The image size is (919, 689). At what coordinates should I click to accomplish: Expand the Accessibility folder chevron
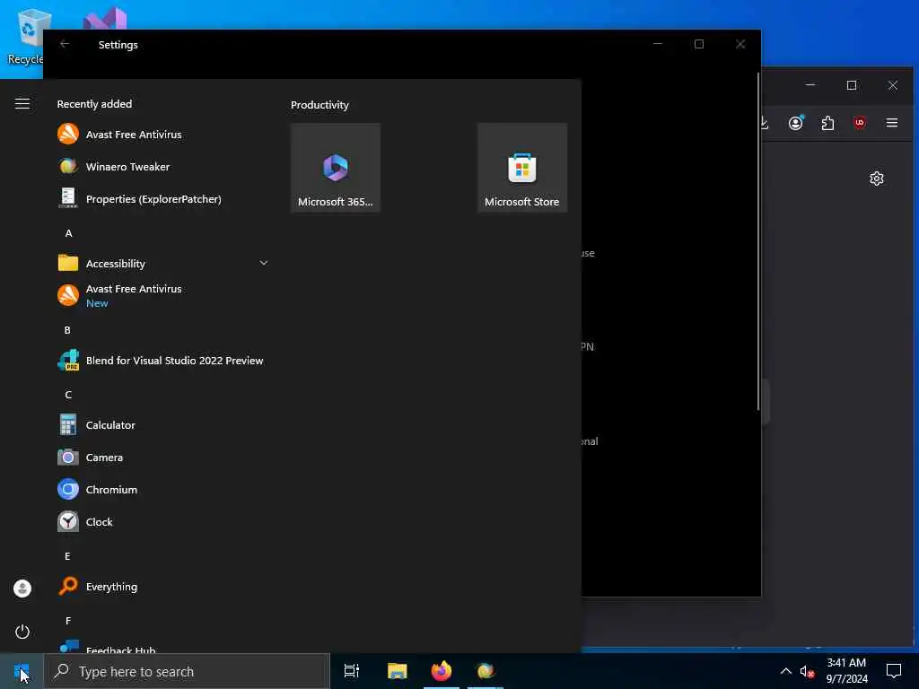point(263,263)
